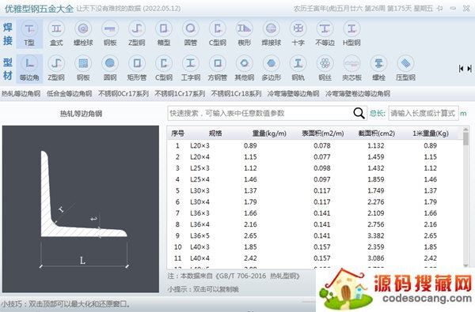475x312 pixels.
Task: Select 钢板 in the 型材 row
Action: (83, 69)
